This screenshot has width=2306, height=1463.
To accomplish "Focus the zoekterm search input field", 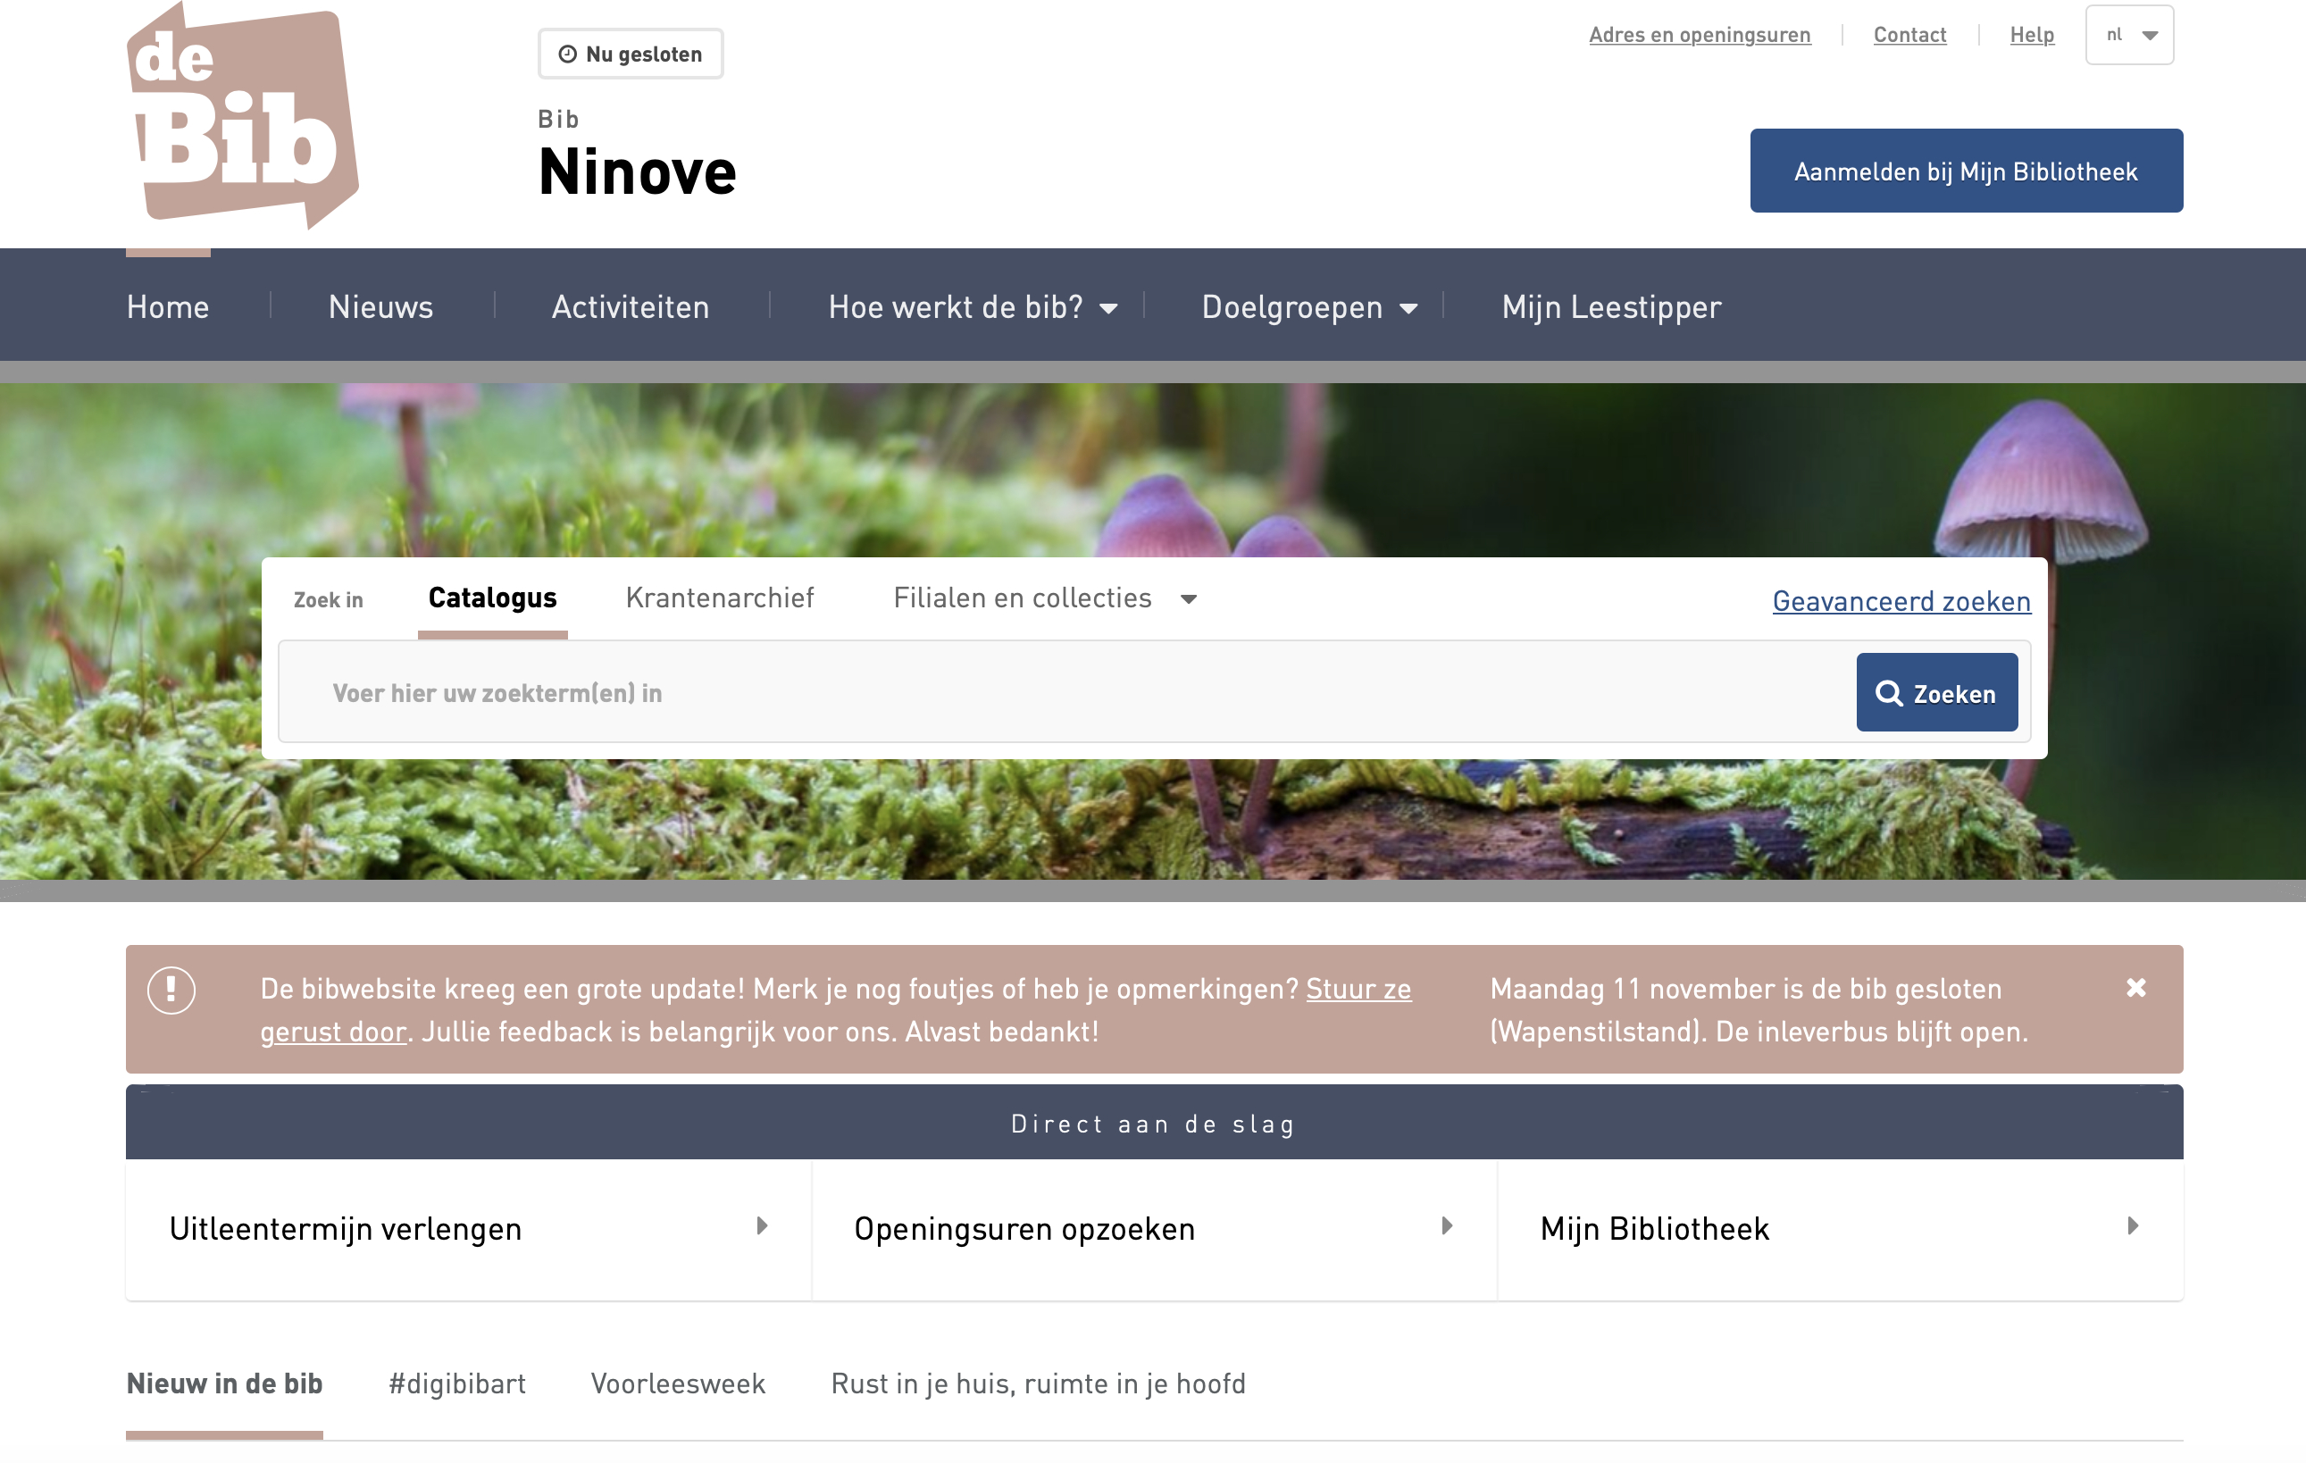I will coord(1063,692).
